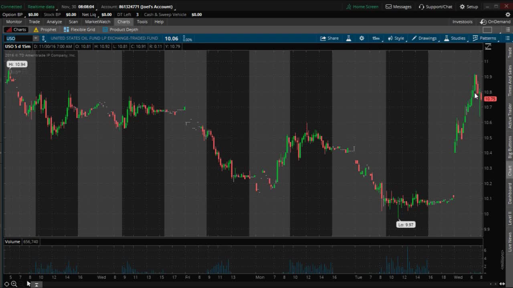Open the subtab bar list menu icon
The height and width of the screenshot is (288, 513).
point(507,30)
